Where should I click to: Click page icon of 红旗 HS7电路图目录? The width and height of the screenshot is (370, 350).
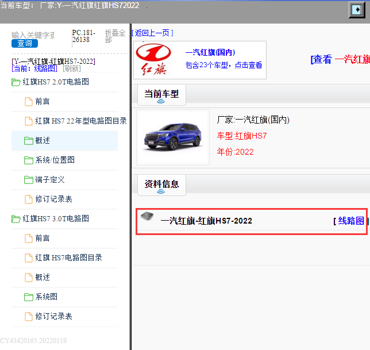coord(29,258)
